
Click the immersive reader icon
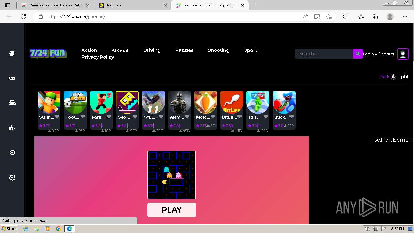click(x=317, y=17)
